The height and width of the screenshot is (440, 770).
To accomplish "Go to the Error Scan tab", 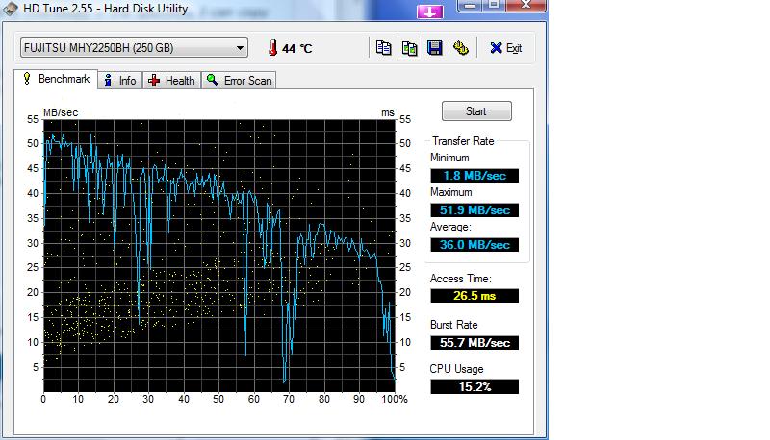I will point(239,81).
